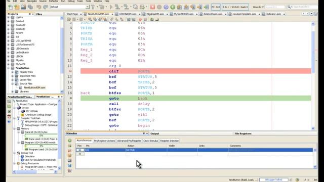Click the Undo arrow icon

(x=38, y=7)
